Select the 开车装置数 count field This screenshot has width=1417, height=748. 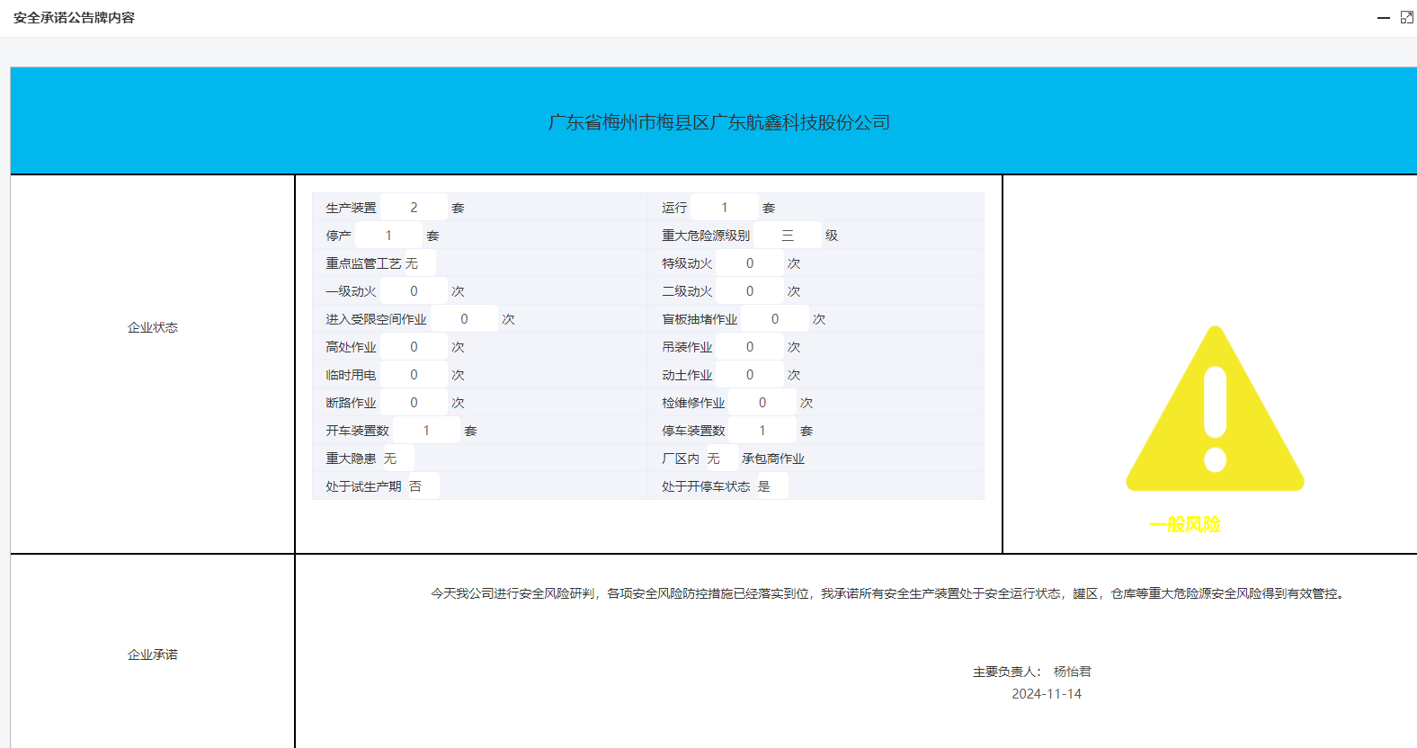[x=426, y=431]
